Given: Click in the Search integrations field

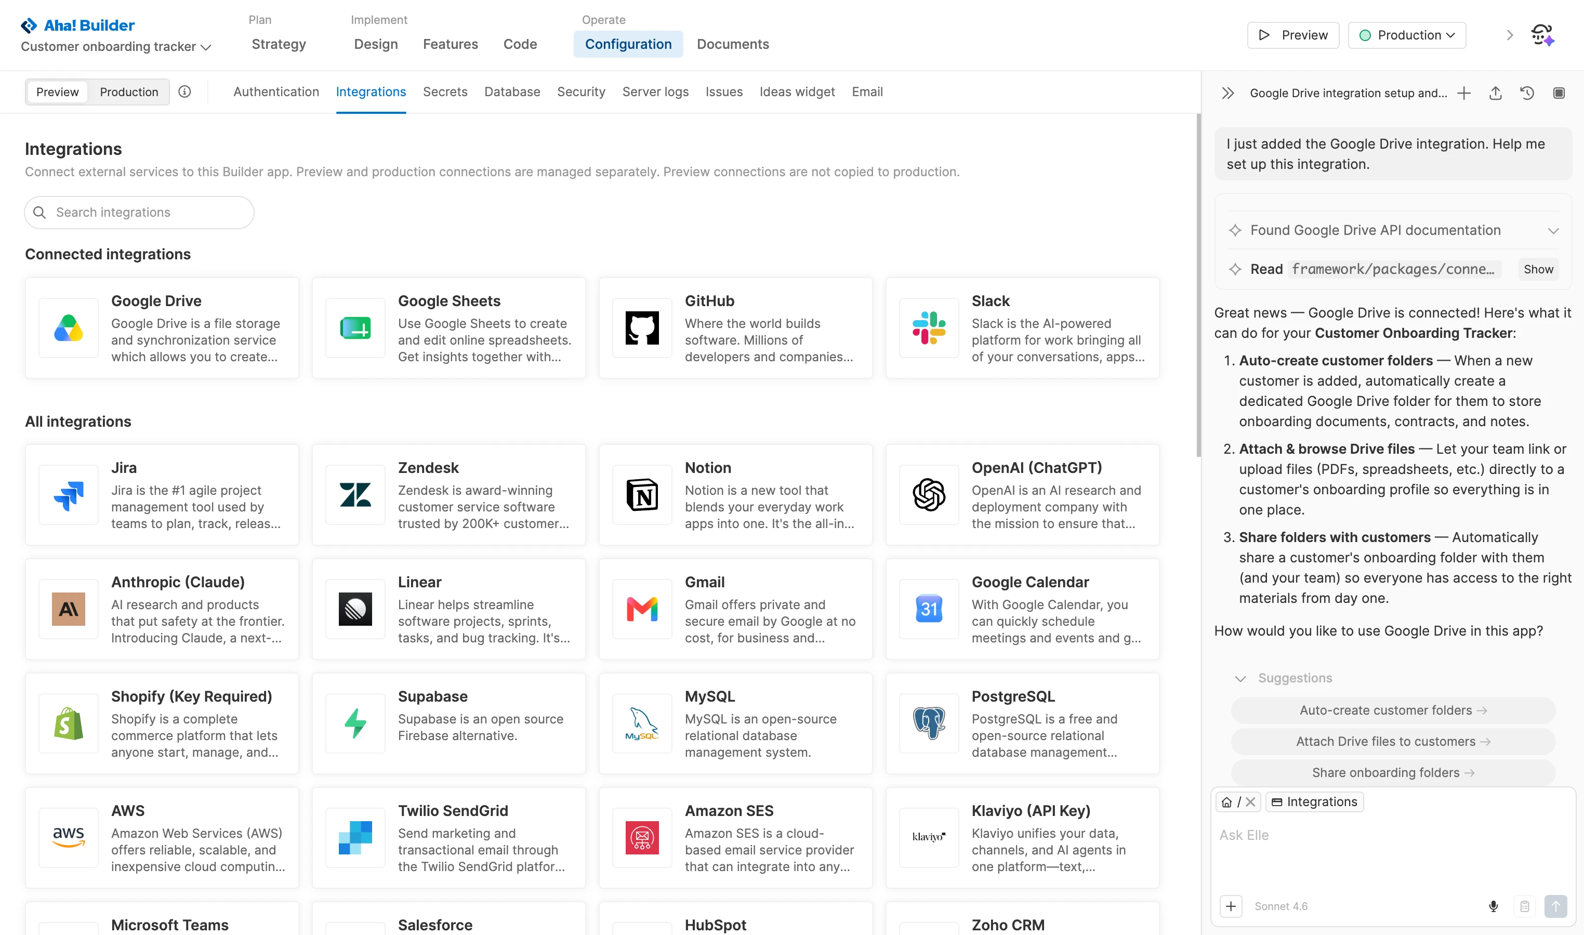Looking at the screenshot, I should pos(139,213).
